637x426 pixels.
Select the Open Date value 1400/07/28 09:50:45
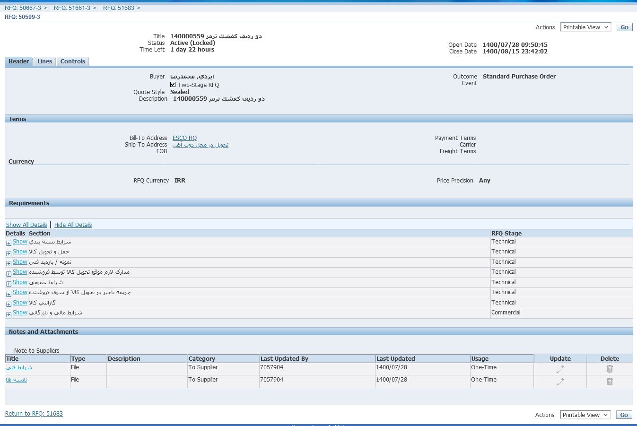(515, 45)
